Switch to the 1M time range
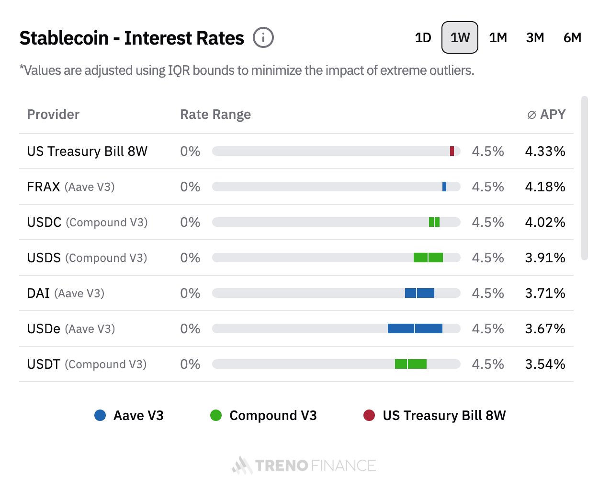 [x=498, y=37]
